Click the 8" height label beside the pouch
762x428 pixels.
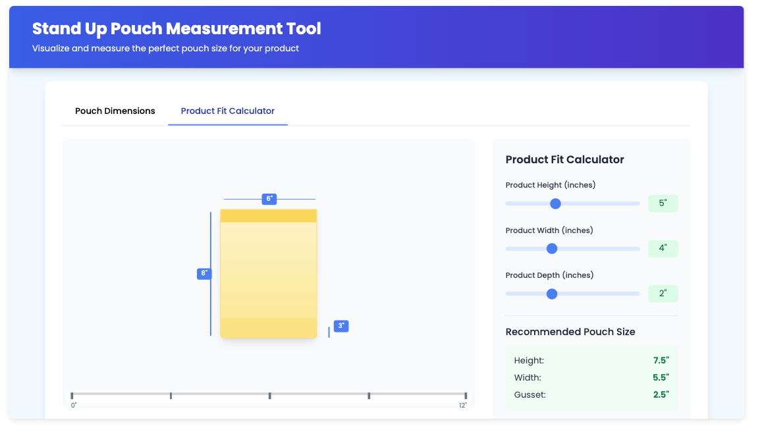(204, 273)
